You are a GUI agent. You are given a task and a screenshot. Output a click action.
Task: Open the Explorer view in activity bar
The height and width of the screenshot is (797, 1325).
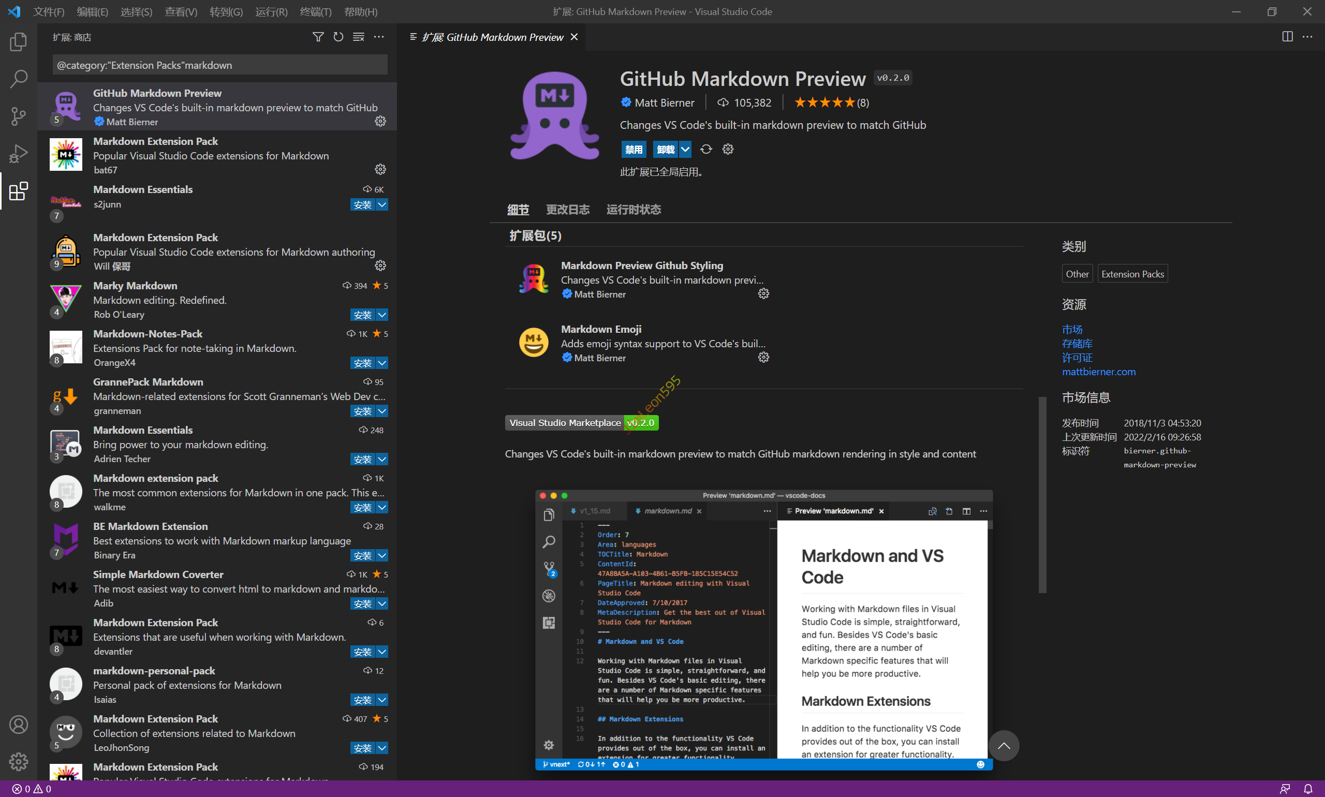(x=18, y=42)
